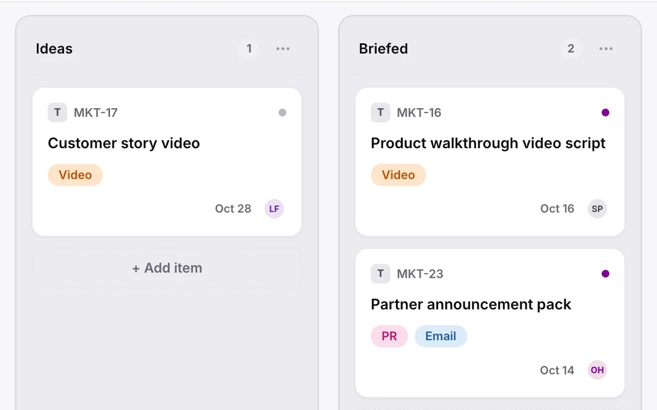Click the Oct 14 due date
The height and width of the screenshot is (410, 657).
pos(557,370)
